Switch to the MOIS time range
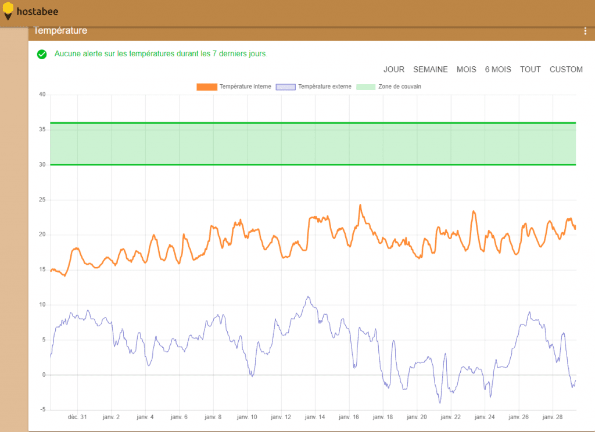The height and width of the screenshot is (432, 595). coord(467,70)
